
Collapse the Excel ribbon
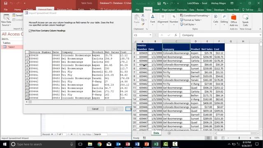(260, 29)
